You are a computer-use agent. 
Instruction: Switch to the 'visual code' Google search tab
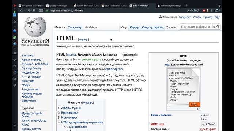point(114,6)
